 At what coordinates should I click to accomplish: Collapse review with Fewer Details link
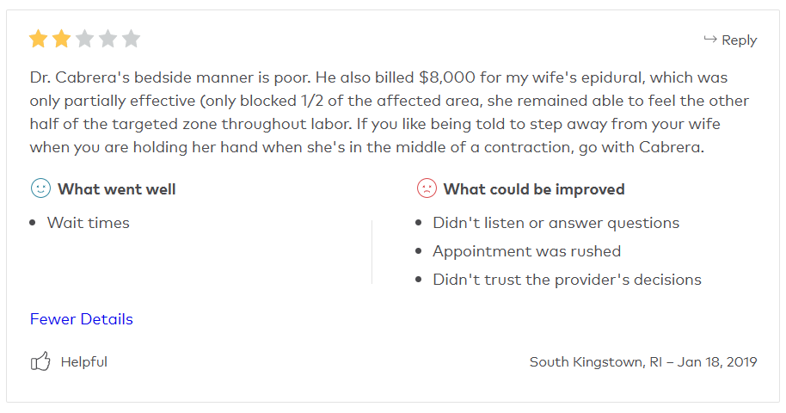click(81, 319)
